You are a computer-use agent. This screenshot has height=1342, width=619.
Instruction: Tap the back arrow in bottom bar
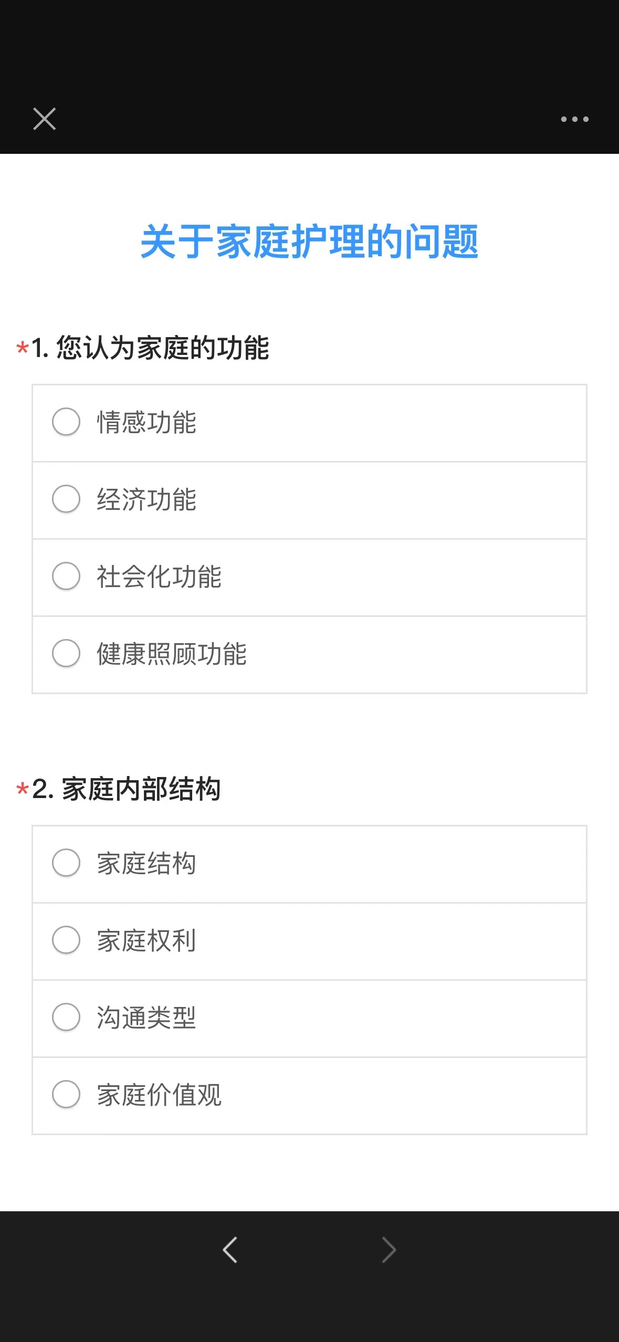click(x=230, y=1250)
